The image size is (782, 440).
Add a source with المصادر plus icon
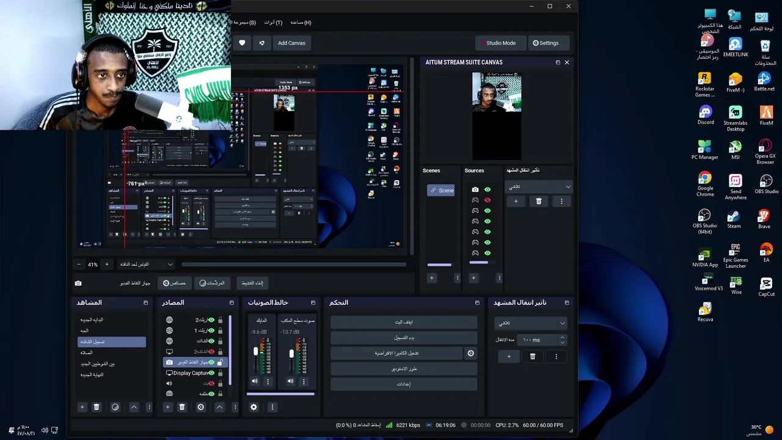click(167, 407)
